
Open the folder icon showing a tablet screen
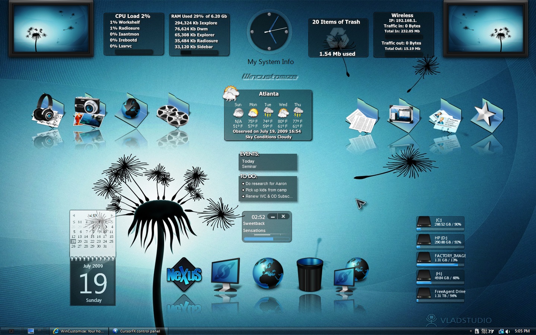pyautogui.click(x=403, y=116)
